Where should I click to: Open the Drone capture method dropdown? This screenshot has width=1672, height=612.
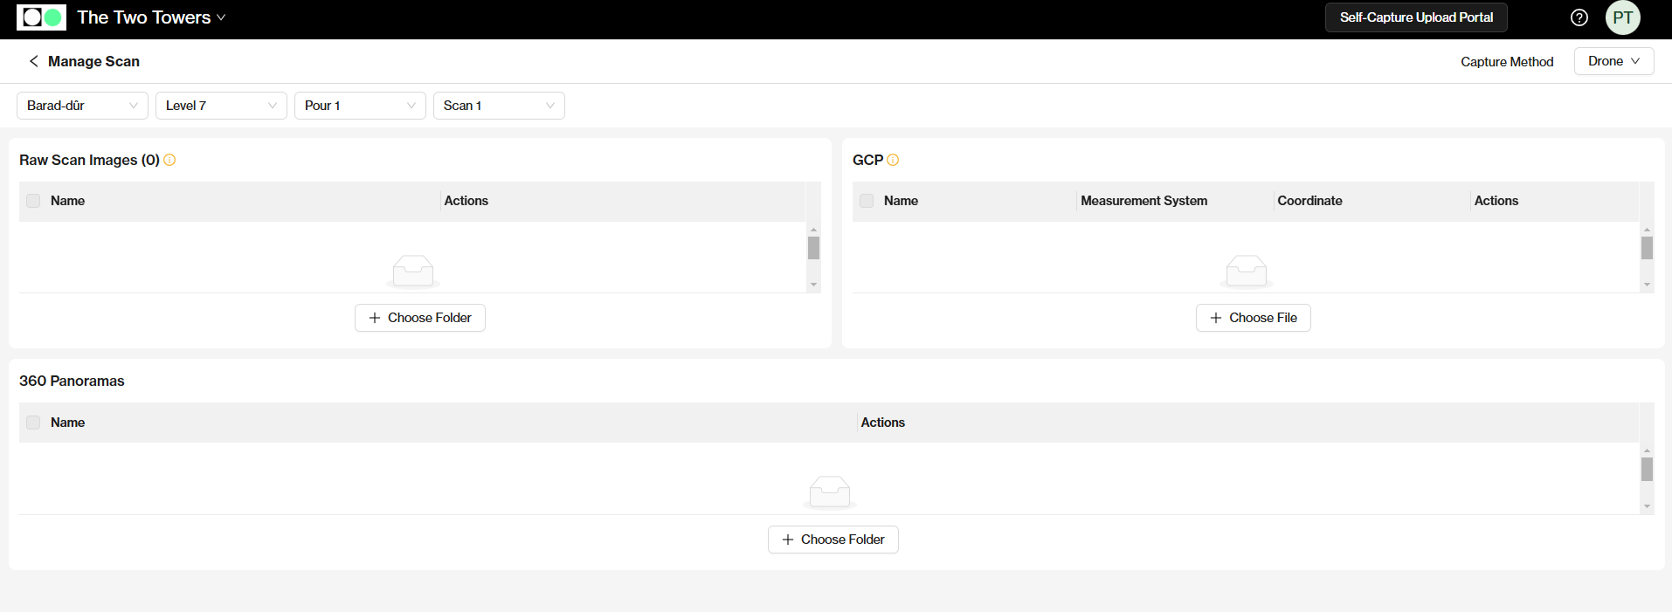1613,61
